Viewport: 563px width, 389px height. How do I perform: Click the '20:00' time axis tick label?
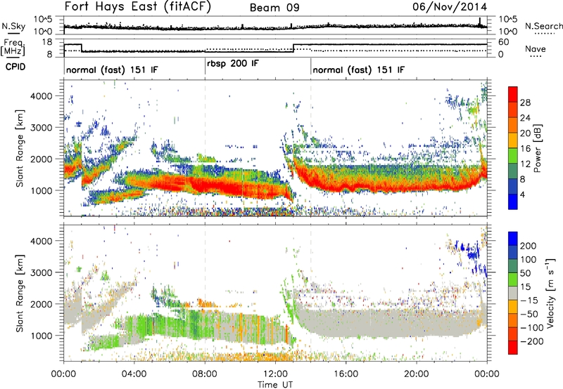417,374
